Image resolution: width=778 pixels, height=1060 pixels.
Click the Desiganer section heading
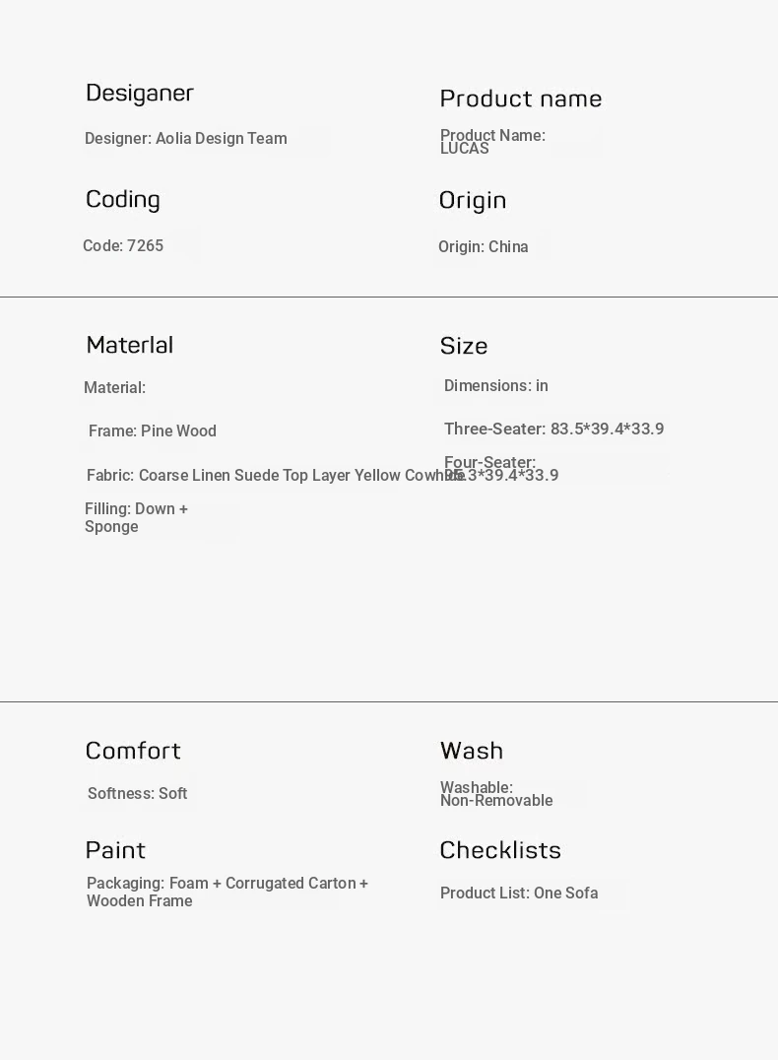[140, 93]
